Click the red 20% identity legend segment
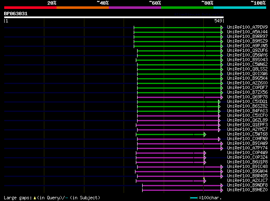270x201 pixels. [30, 8]
